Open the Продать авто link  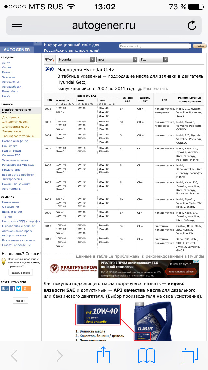point(11,170)
